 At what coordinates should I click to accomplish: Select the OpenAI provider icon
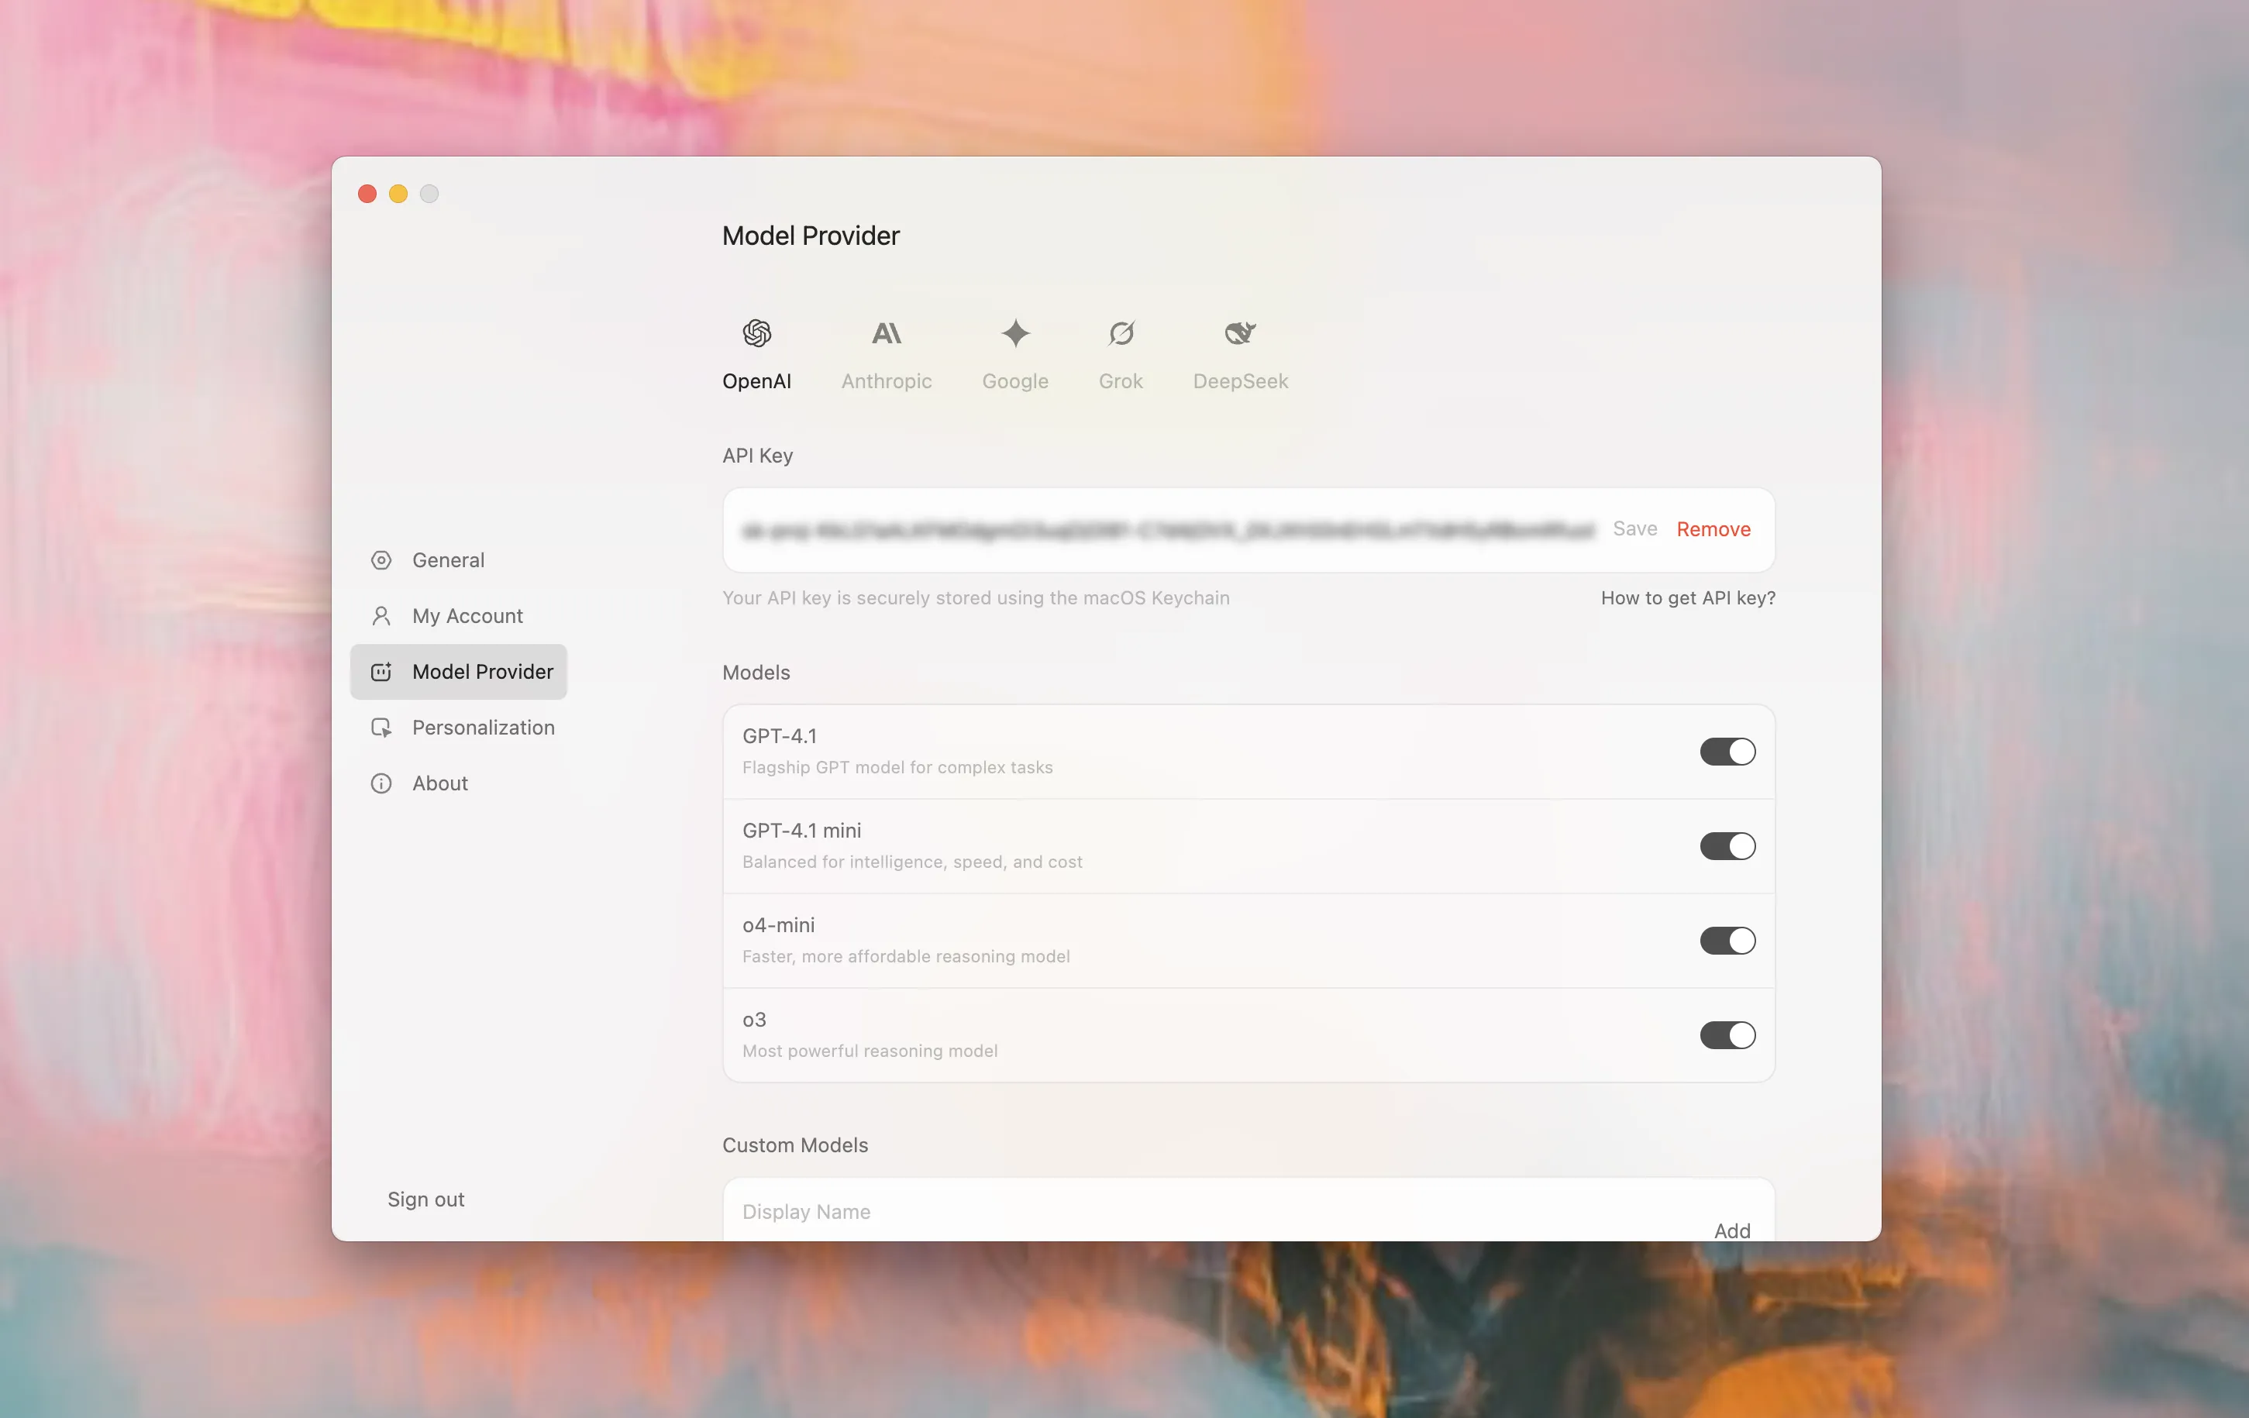pyautogui.click(x=756, y=335)
